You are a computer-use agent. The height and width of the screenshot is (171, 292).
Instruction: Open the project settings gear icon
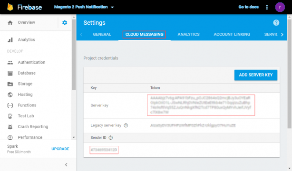click(65, 23)
